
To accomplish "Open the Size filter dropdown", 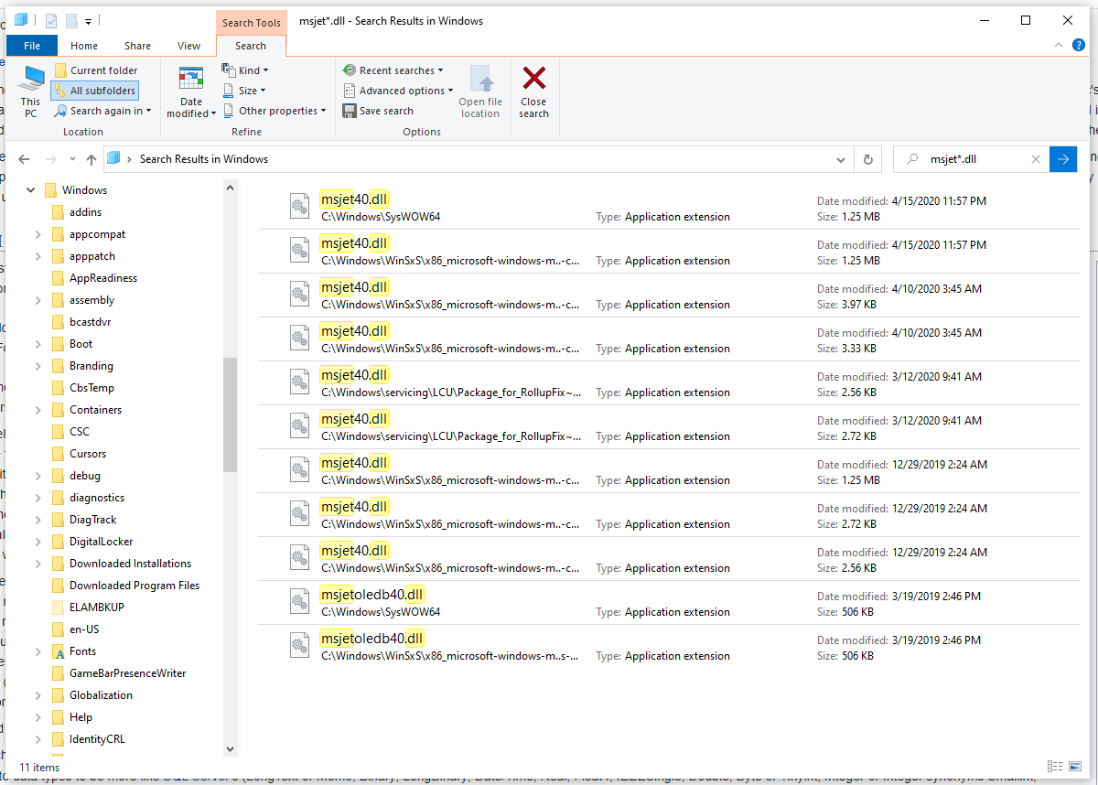I will (x=244, y=91).
